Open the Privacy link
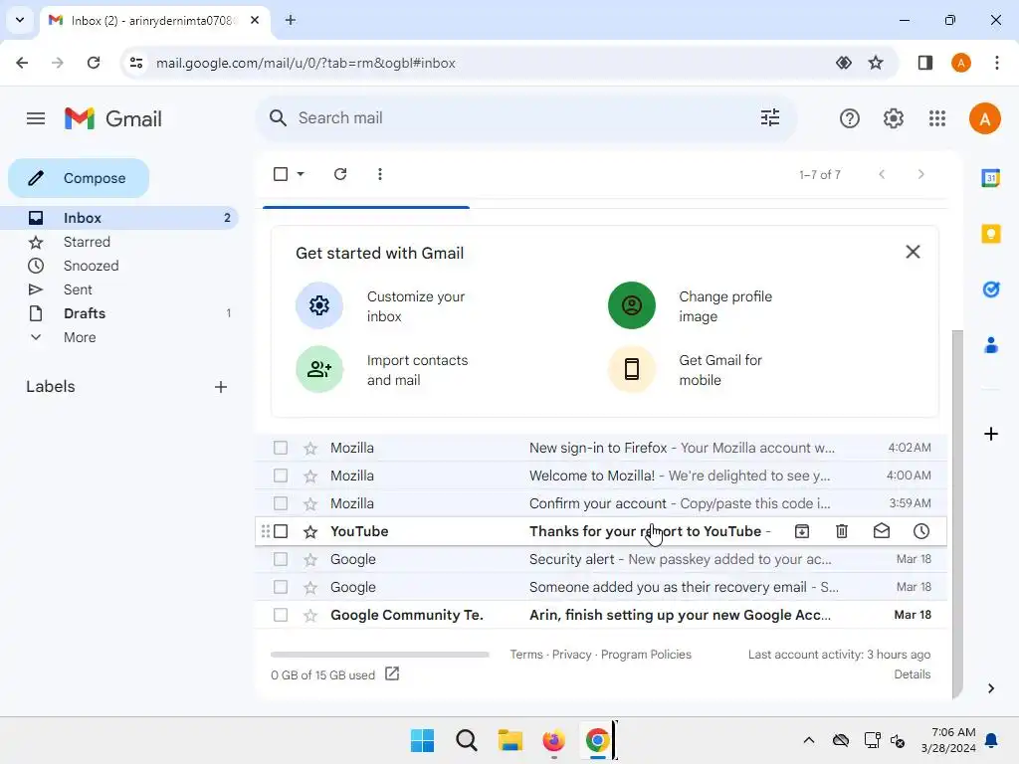The height and width of the screenshot is (764, 1019). 571,655
